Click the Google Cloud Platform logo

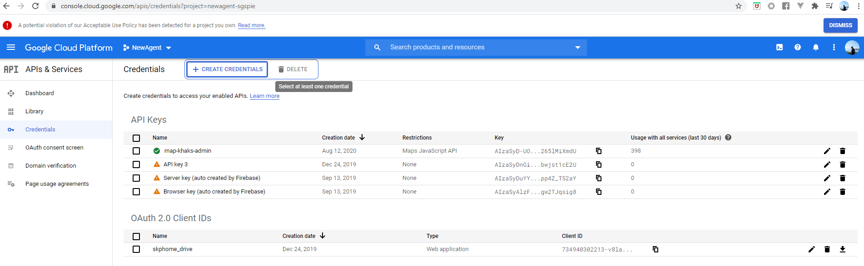point(69,48)
